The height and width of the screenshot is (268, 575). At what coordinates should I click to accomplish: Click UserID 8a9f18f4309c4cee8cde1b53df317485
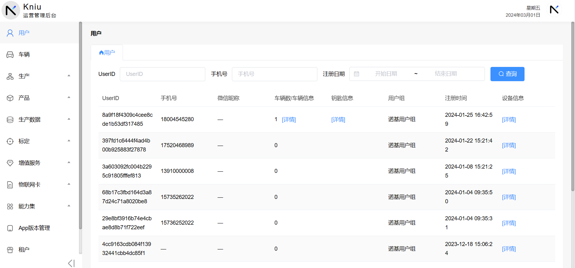pyautogui.click(x=127, y=119)
